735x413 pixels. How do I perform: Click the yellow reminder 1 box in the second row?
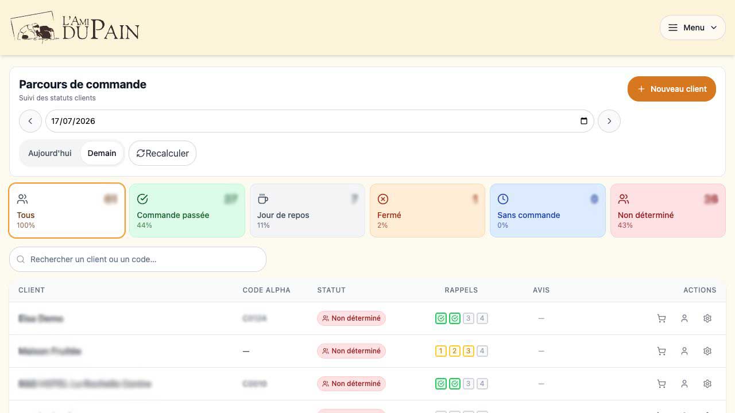(x=441, y=351)
